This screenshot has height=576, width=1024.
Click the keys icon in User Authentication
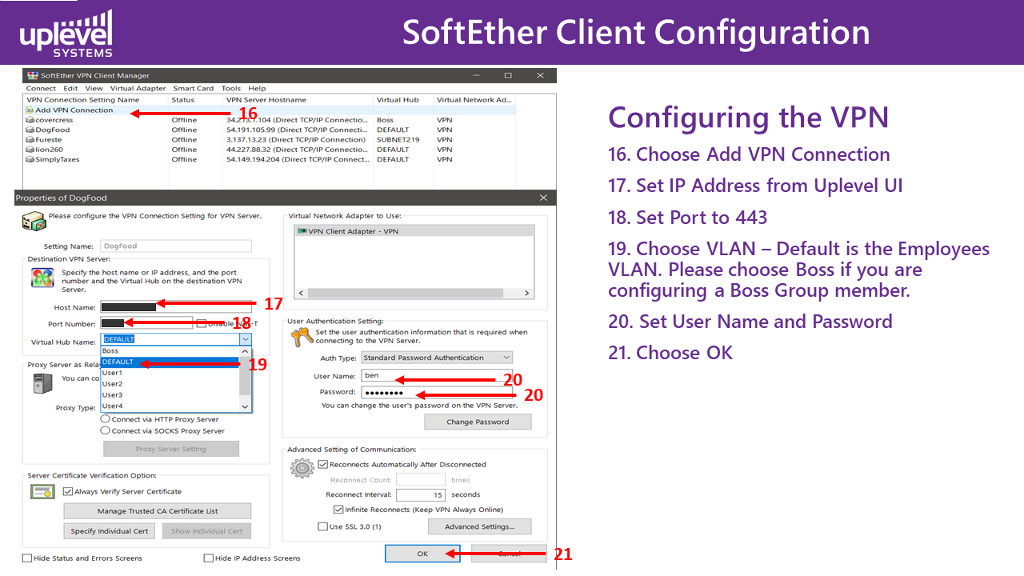[302, 338]
